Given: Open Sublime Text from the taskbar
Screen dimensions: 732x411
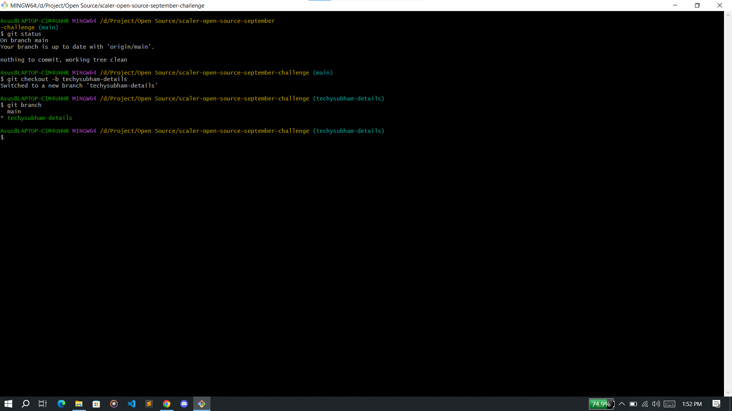Looking at the screenshot, I should tap(149, 404).
